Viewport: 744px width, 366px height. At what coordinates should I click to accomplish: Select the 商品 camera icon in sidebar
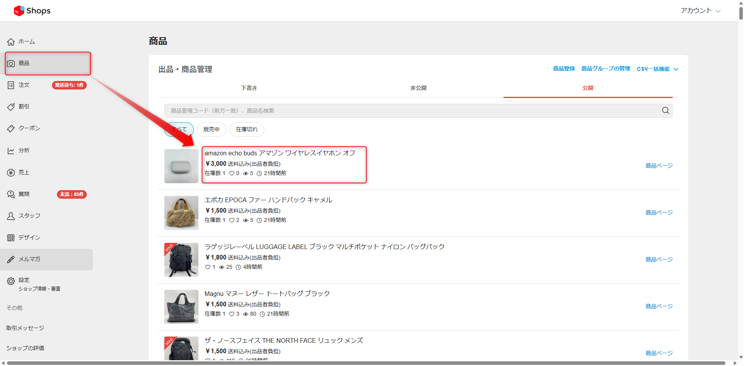(11, 64)
